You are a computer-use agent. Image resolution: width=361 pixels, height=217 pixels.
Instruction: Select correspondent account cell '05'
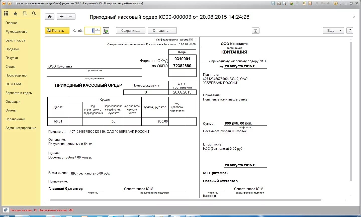pyautogui.click(x=114, y=121)
